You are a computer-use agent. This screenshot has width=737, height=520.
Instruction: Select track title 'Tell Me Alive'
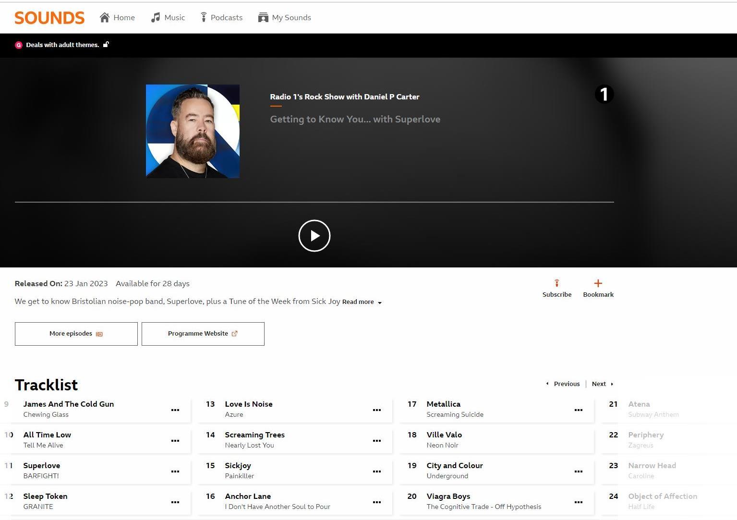pos(43,446)
